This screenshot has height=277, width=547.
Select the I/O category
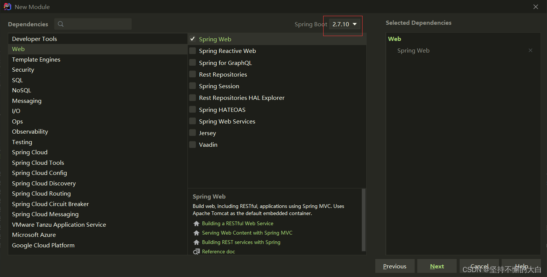tap(97, 111)
